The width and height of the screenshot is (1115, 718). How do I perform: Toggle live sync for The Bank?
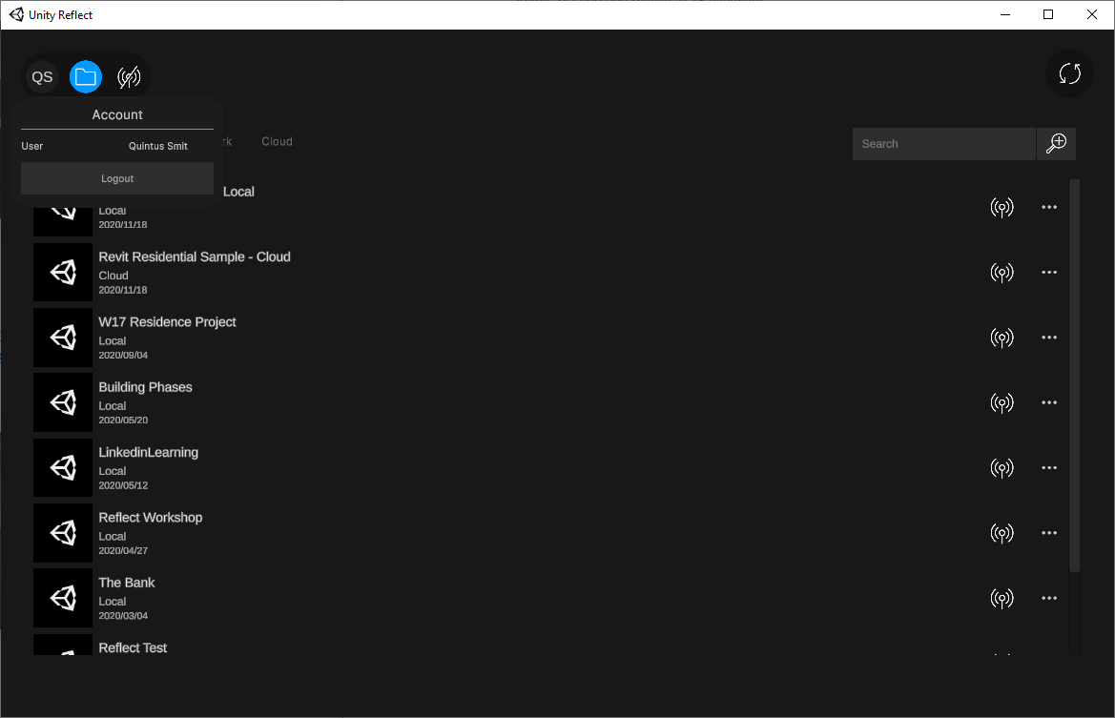(1002, 598)
